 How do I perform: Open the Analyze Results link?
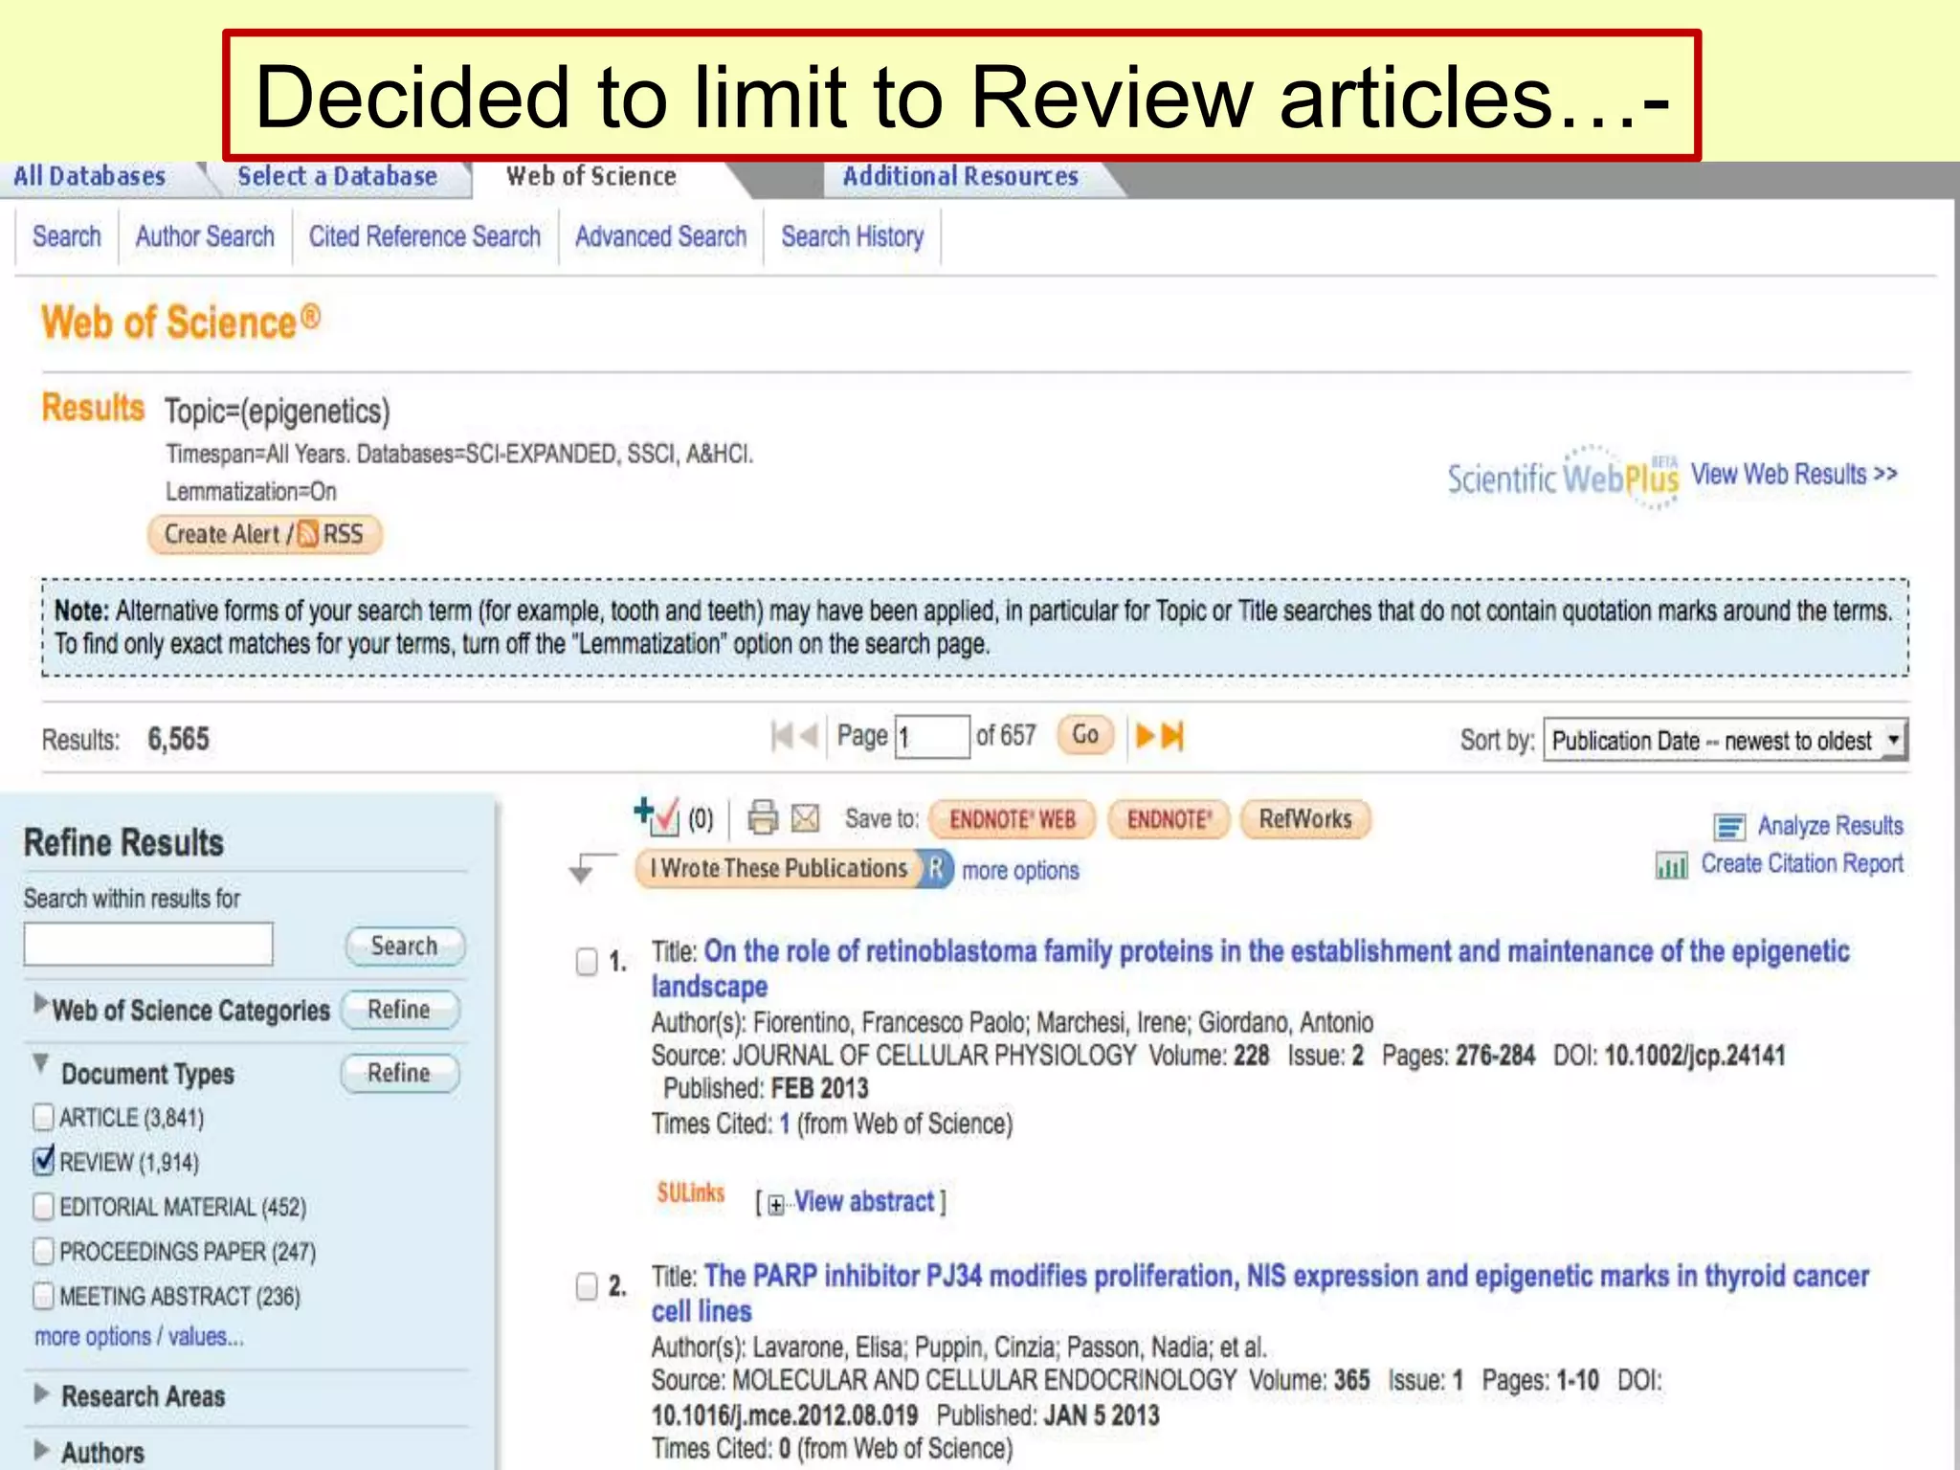(1830, 826)
